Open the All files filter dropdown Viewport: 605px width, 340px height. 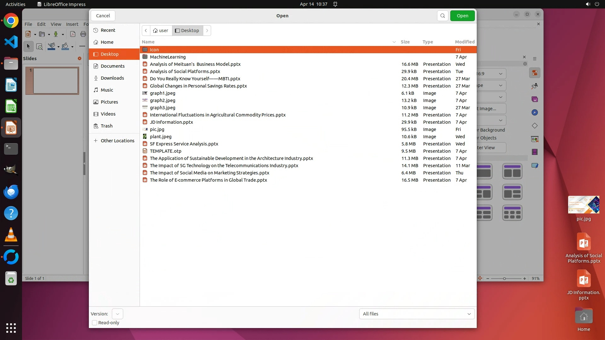(x=417, y=314)
